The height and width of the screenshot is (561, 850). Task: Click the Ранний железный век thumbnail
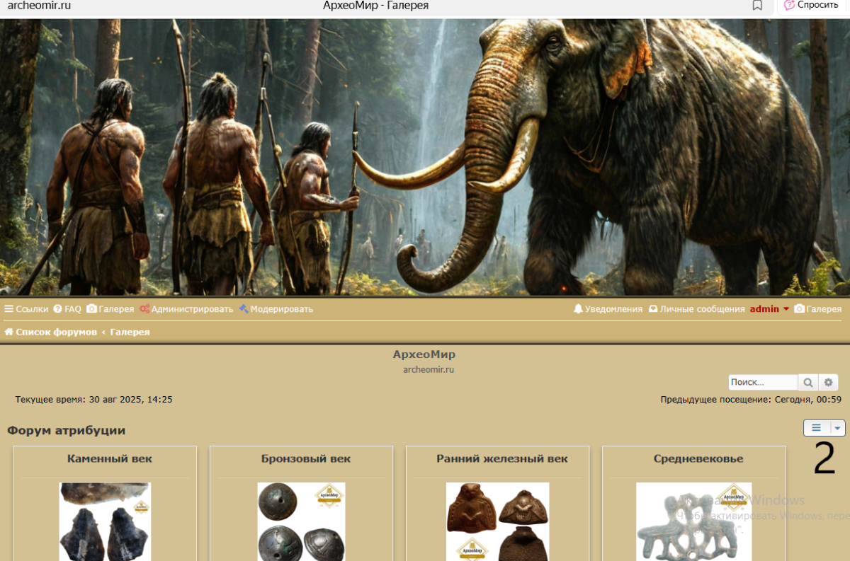click(x=497, y=521)
